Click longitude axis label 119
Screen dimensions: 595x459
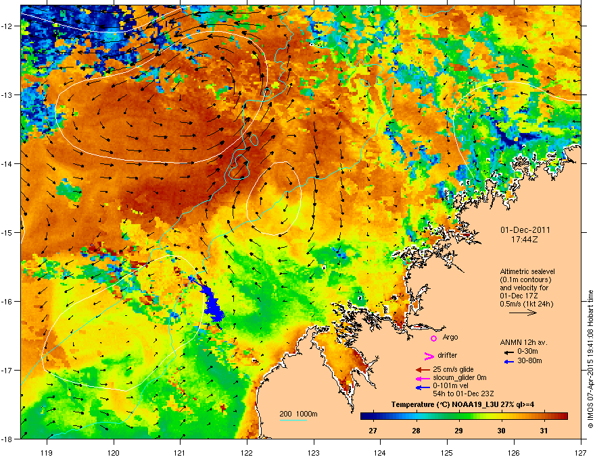pos(47,452)
